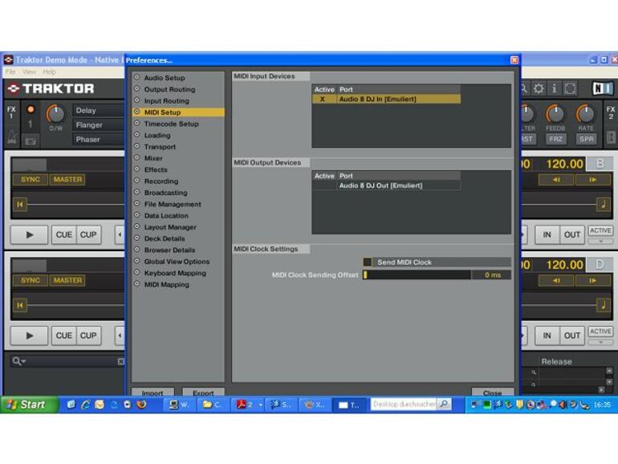Viewport: 618px width, 464px height.
Task: Select Output Routing preferences page
Action: click(169, 89)
